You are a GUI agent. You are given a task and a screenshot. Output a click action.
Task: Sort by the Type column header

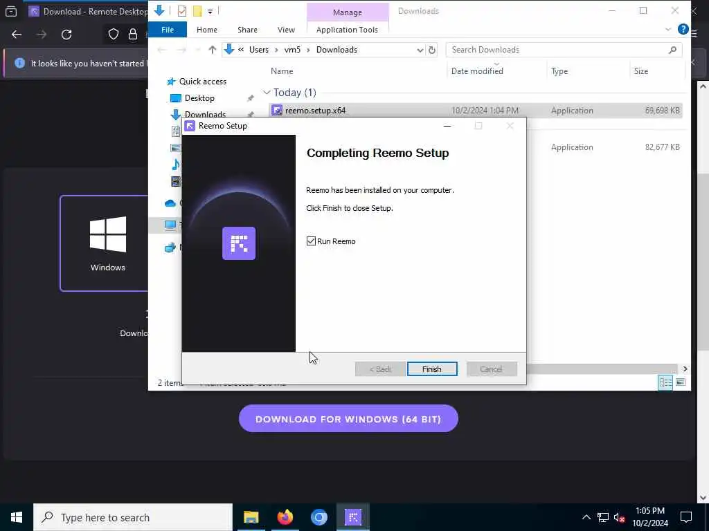click(x=559, y=71)
